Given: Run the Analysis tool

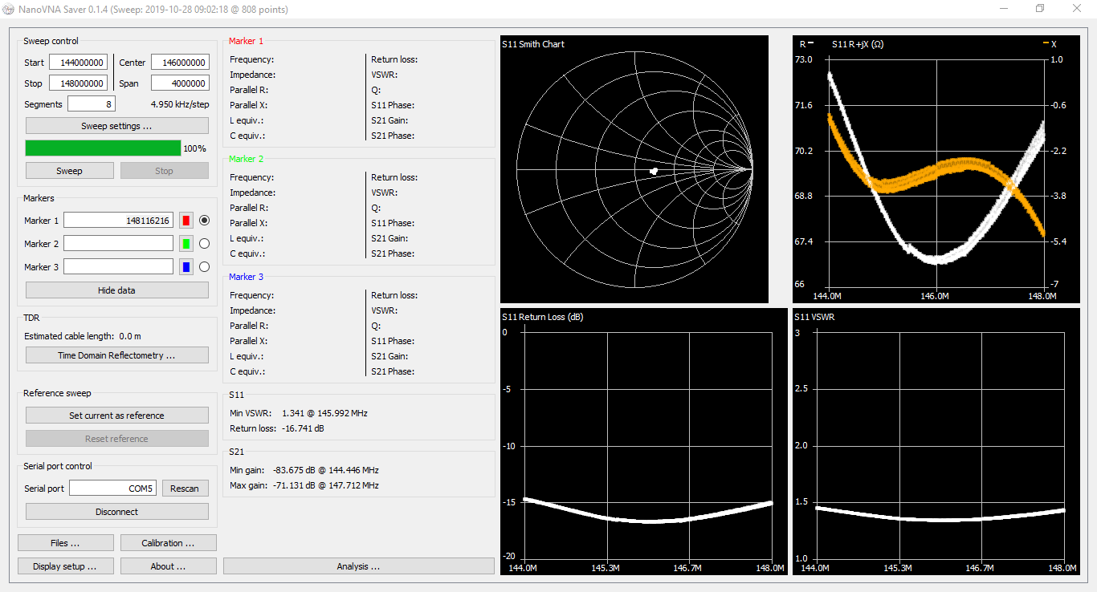Looking at the screenshot, I should point(358,566).
